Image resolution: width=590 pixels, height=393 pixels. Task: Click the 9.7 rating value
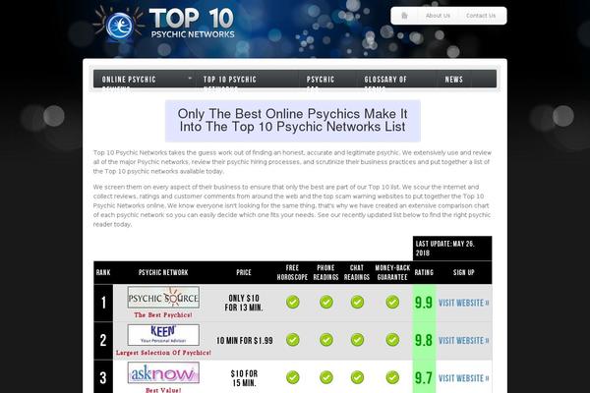click(x=423, y=377)
